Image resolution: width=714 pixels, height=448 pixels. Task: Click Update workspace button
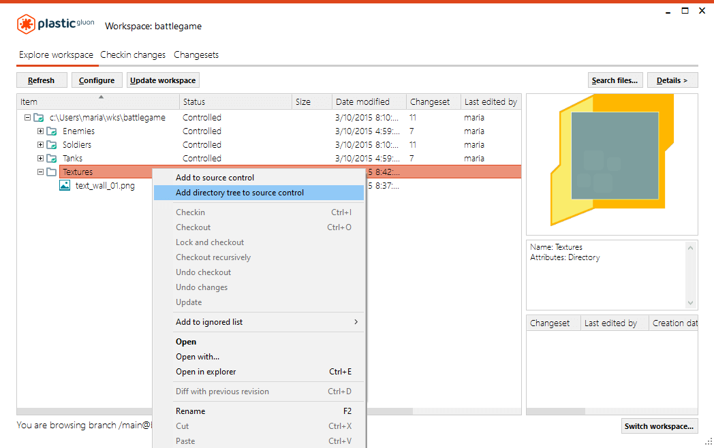(163, 80)
